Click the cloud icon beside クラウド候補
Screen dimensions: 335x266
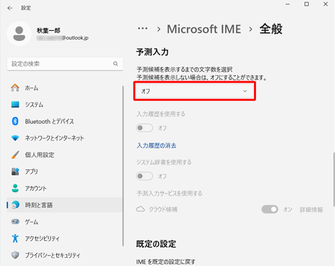pos(141,210)
